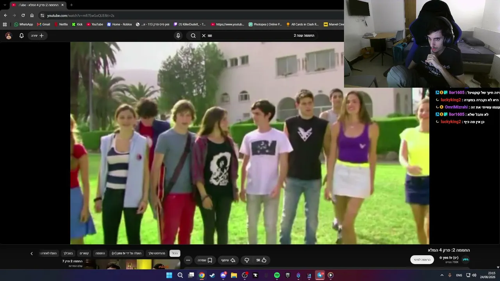Share the video (שיתוף)
The image size is (500, 281).
pos(228,260)
